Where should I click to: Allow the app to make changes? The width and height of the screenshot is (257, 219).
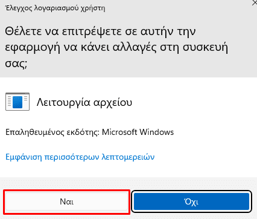click(x=67, y=201)
